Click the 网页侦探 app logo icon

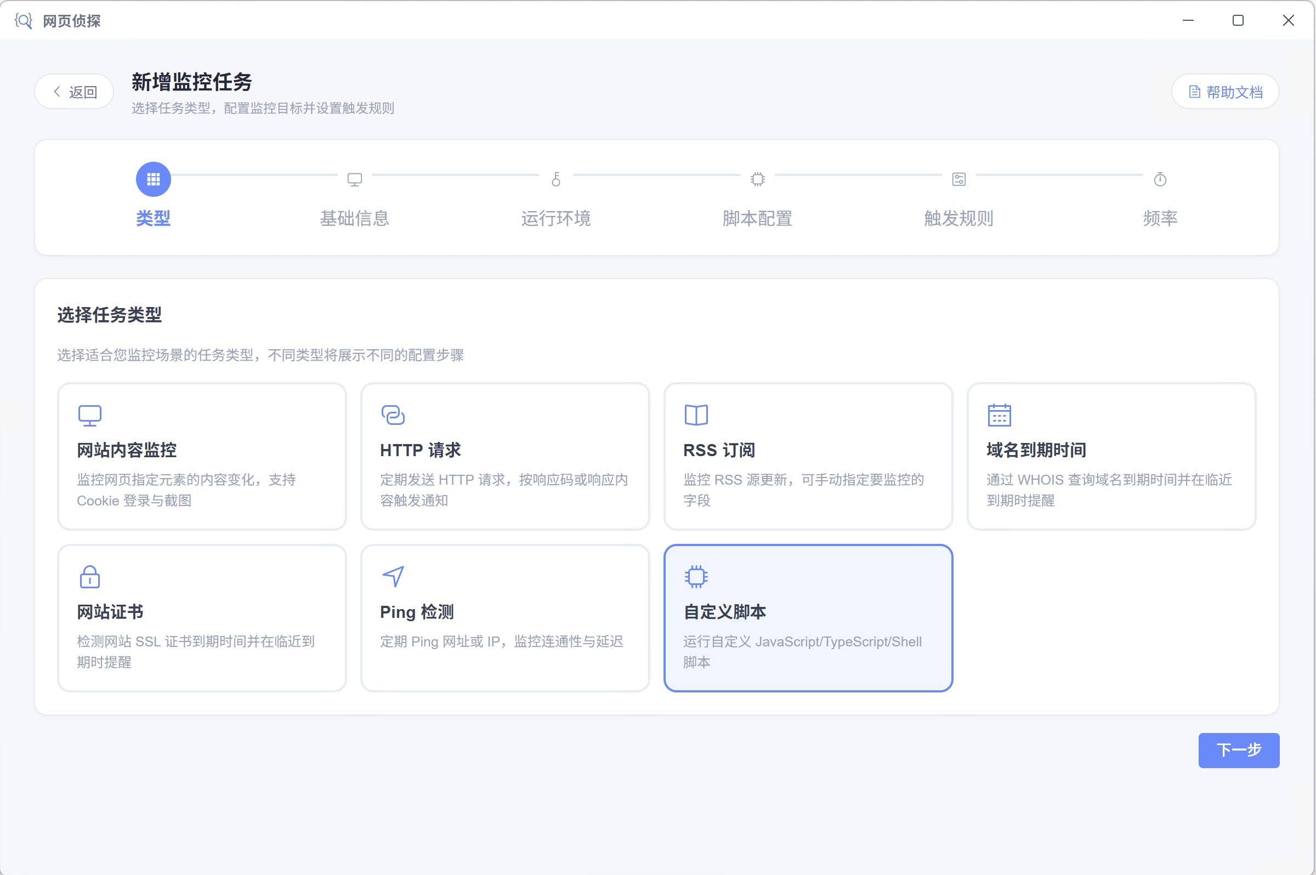24,21
